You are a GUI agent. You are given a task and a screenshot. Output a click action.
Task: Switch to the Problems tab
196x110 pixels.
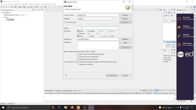point(49,91)
